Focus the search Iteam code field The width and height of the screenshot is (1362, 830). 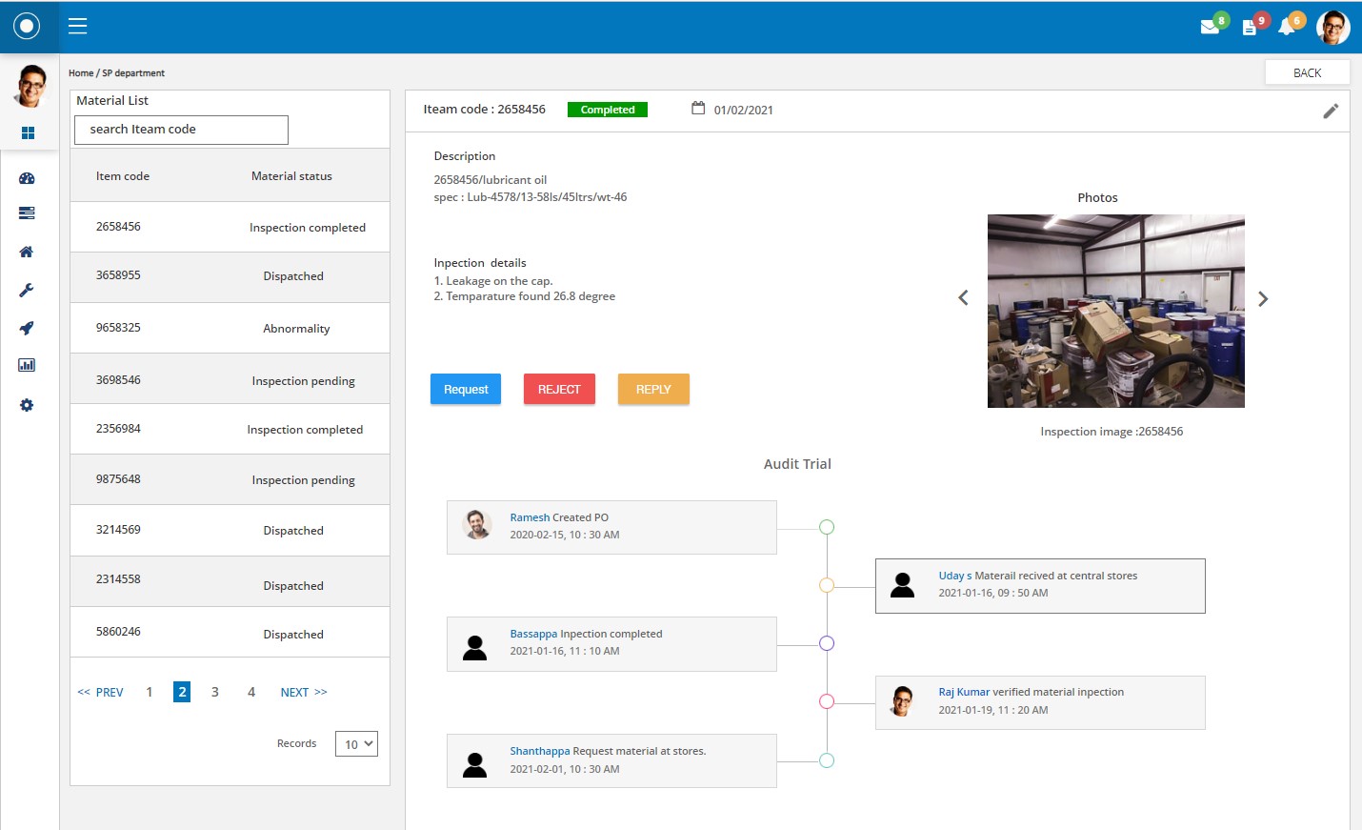point(181,130)
